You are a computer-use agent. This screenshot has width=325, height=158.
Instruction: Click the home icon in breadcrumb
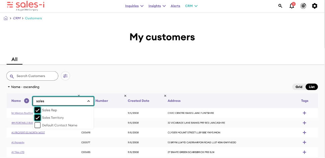(6, 18)
